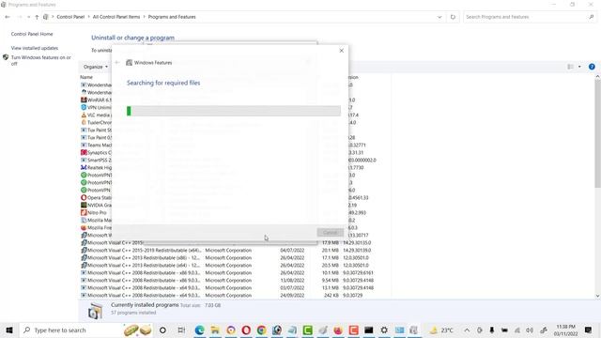
Task: Select the Teams Machine-Wide Installer entry
Action: tap(96, 146)
